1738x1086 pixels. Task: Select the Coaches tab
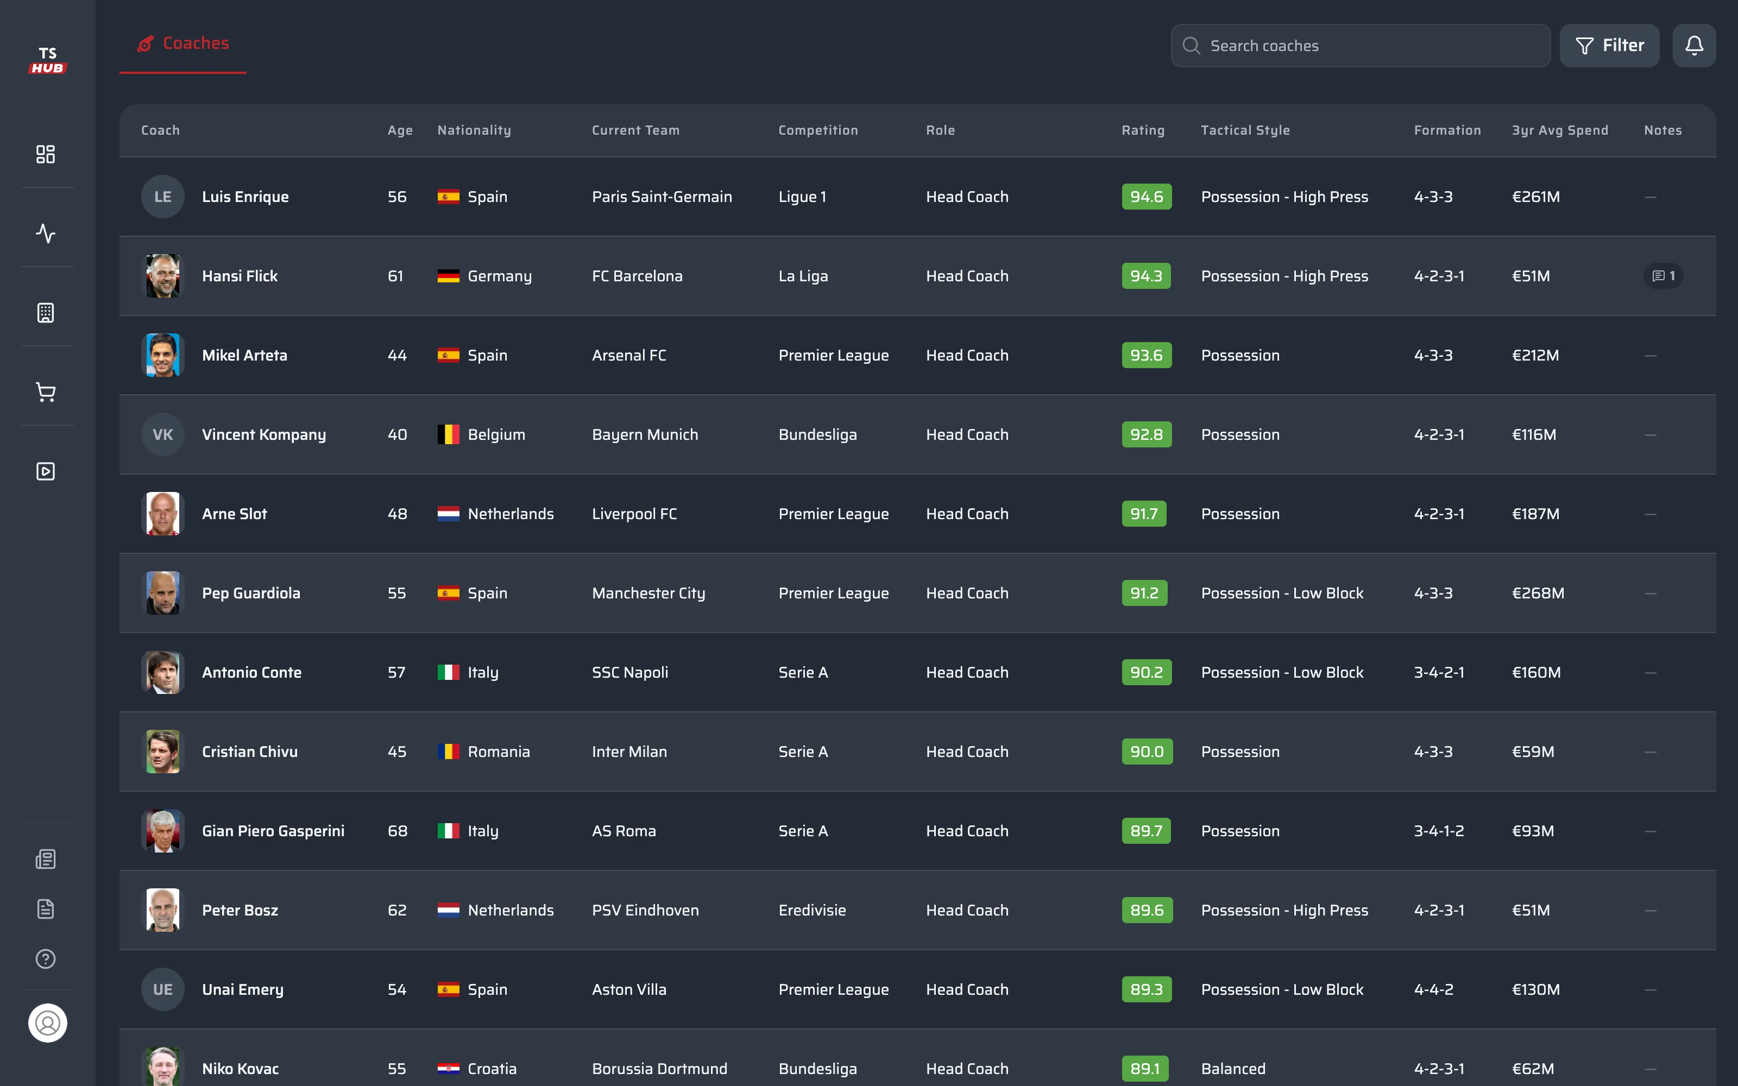[x=183, y=44]
